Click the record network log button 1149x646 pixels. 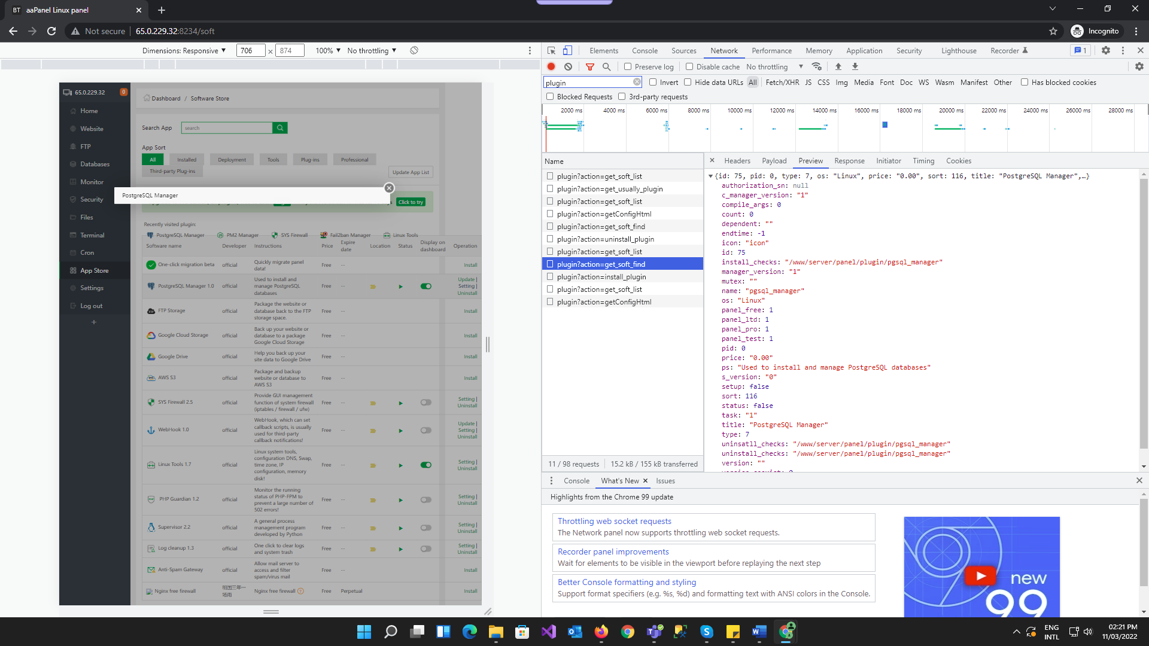coord(551,67)
